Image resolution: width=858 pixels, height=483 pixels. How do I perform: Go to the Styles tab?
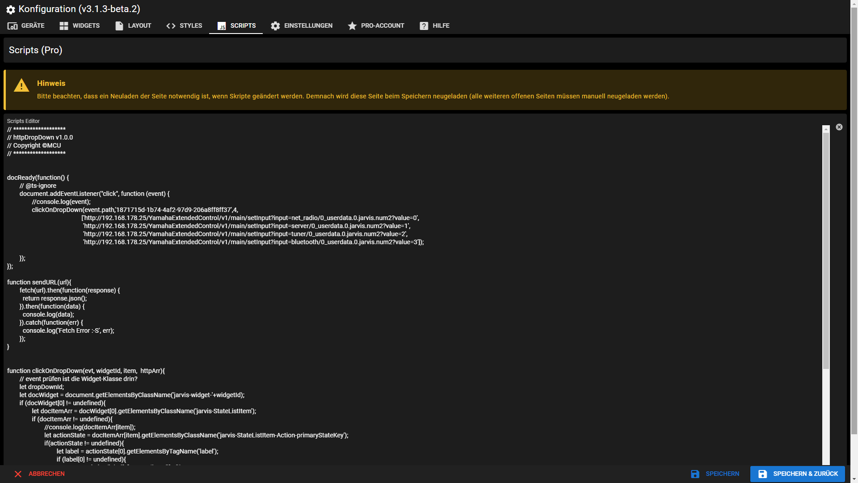coord(184,25)
